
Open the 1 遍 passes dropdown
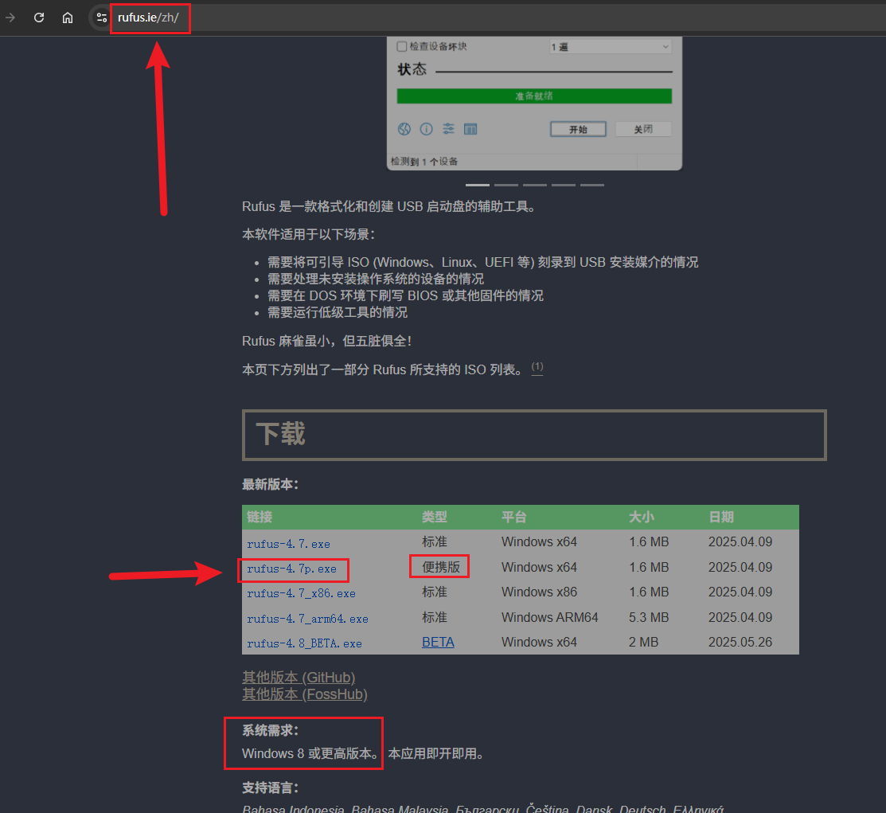point(611,46)
